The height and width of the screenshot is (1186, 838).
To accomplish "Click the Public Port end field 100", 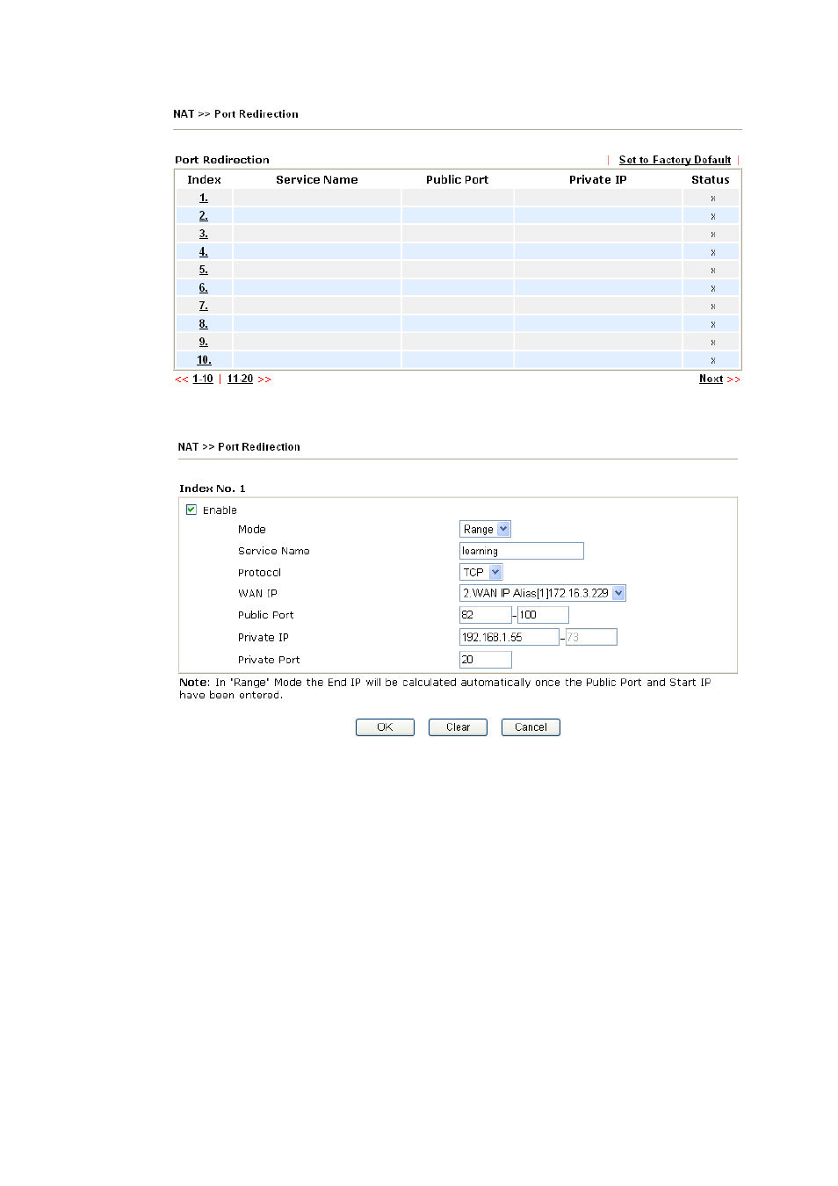I will pyautogui.click(x=543, y=615).
